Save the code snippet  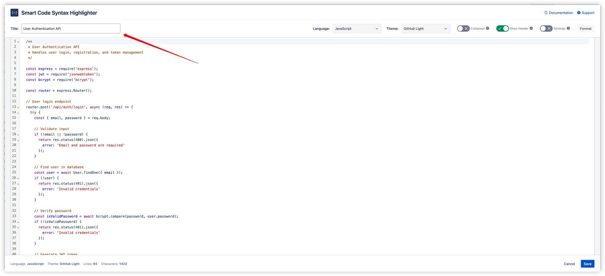coord(587,264)
